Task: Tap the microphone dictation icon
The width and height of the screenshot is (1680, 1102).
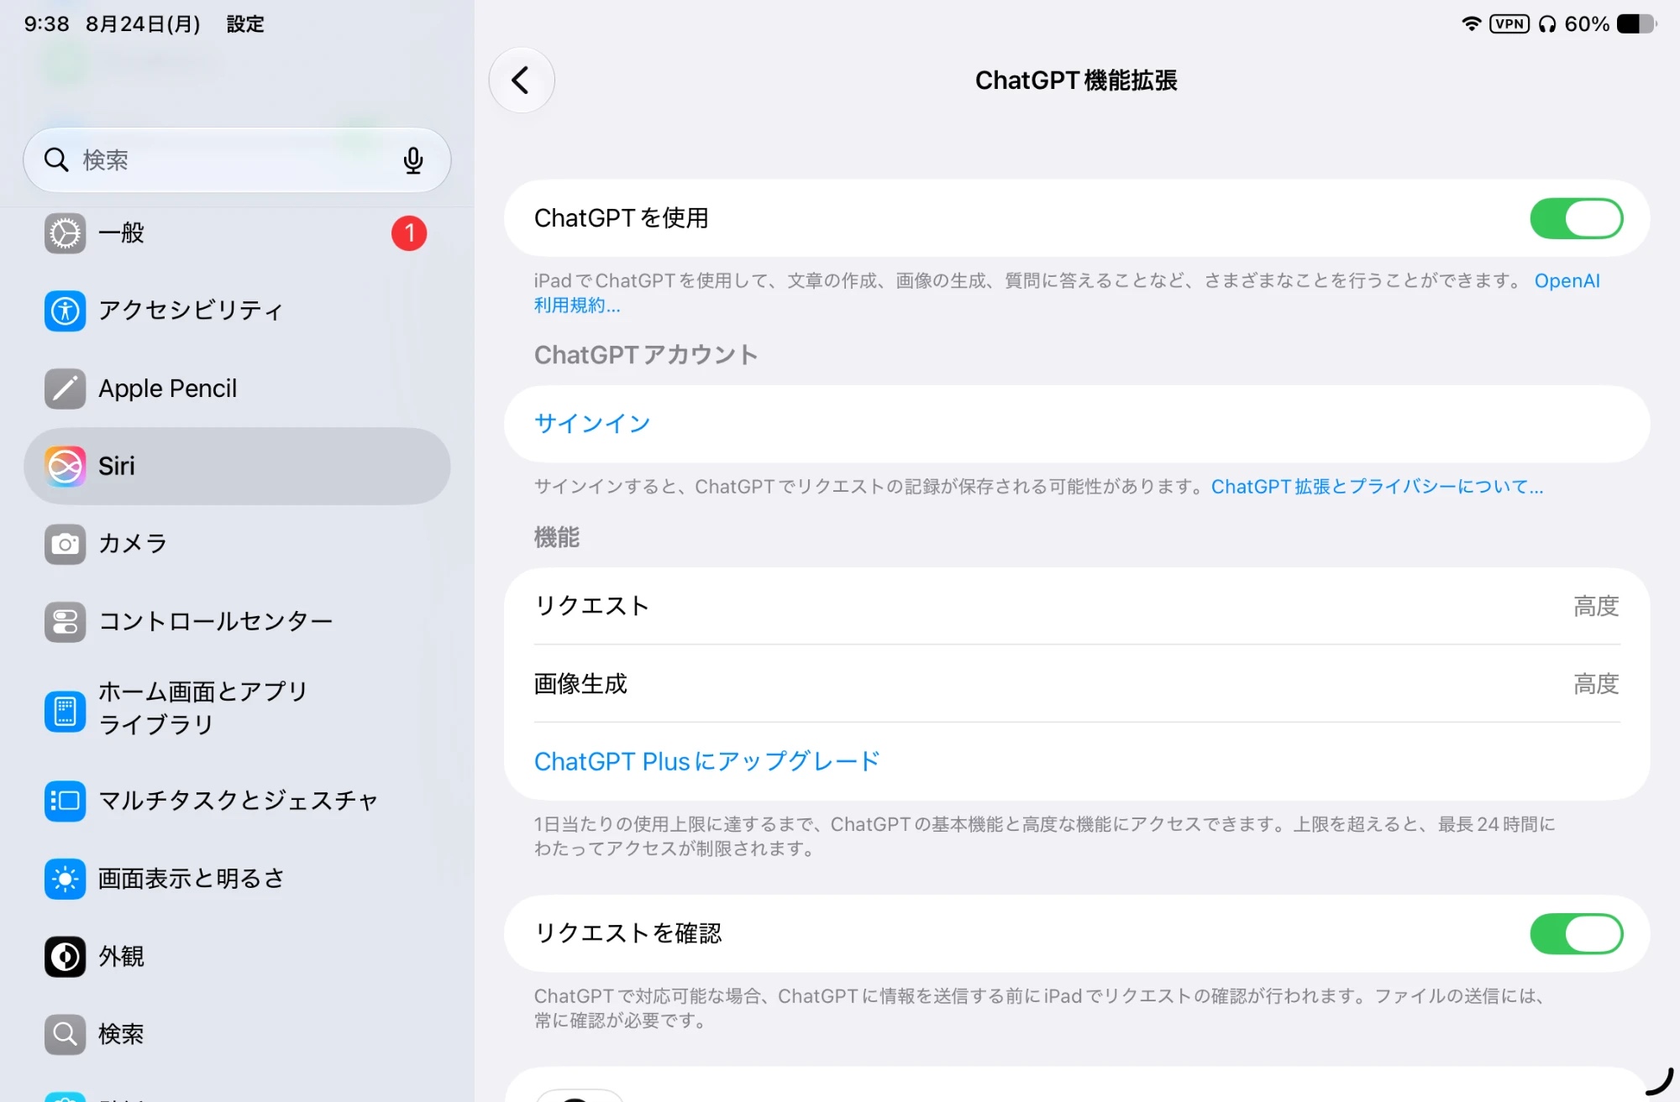Action: coord(412,159)
